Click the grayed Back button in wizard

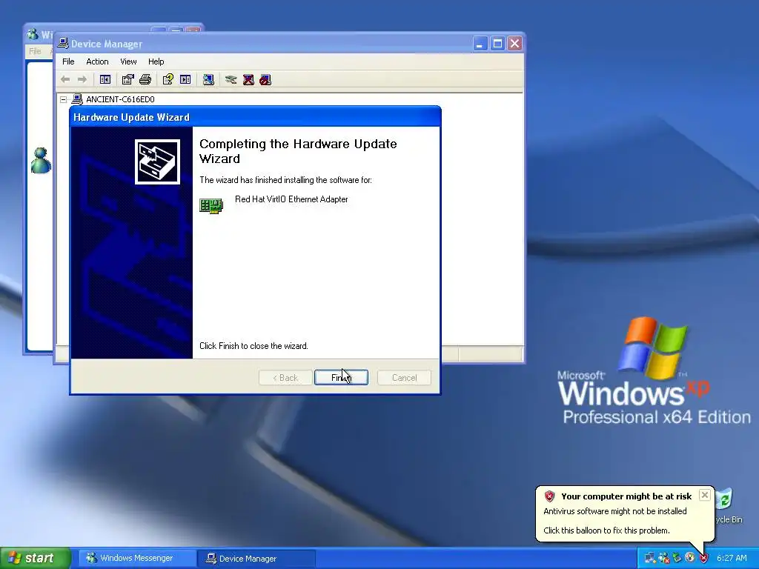[285, 377]
